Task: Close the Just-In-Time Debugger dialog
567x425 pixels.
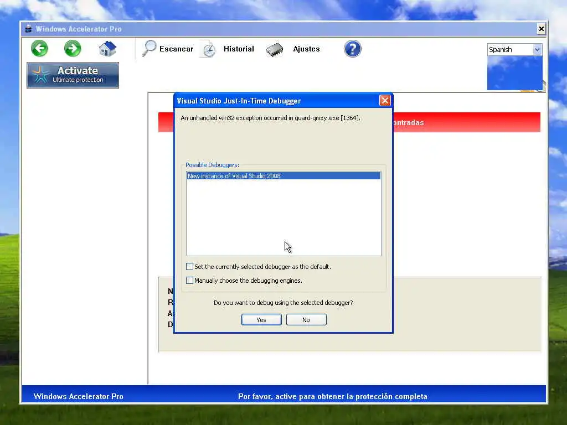Action: coord(385,101)
